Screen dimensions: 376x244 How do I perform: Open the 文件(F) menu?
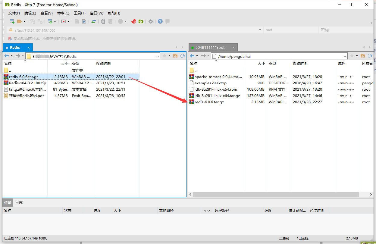(x=14, y=13)
